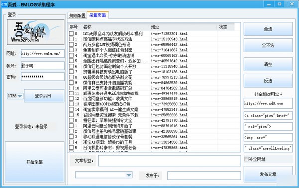Click the 登录状态: 未登录 status text
The width and height of the screenshot is (299, 188).
[31, 126]
